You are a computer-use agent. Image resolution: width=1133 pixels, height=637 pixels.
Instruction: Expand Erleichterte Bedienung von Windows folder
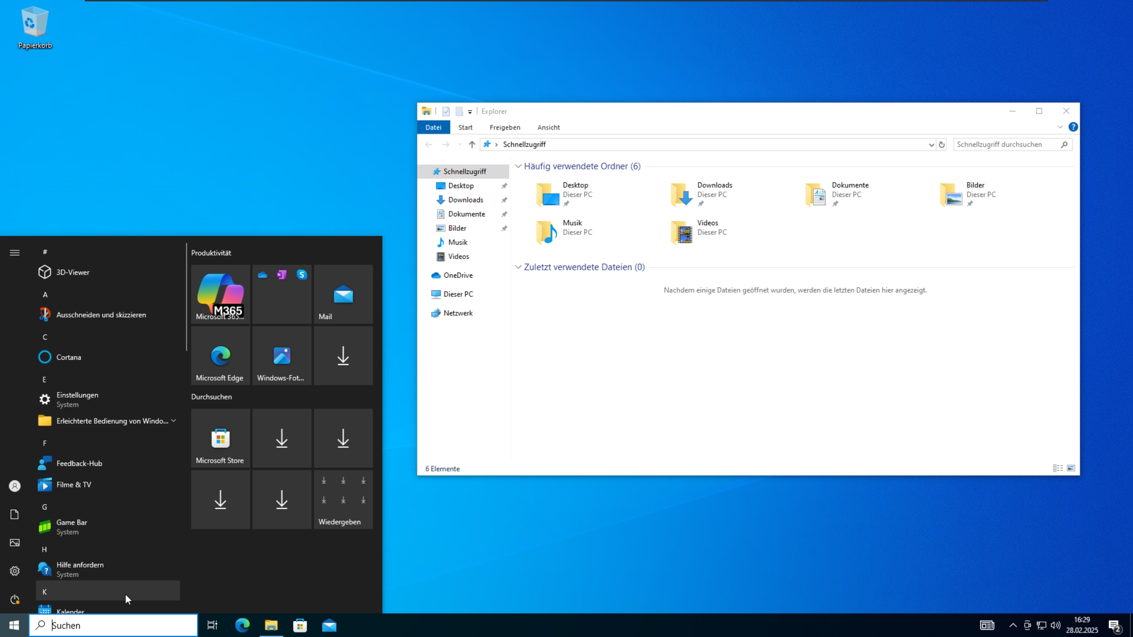coord(173,421)
